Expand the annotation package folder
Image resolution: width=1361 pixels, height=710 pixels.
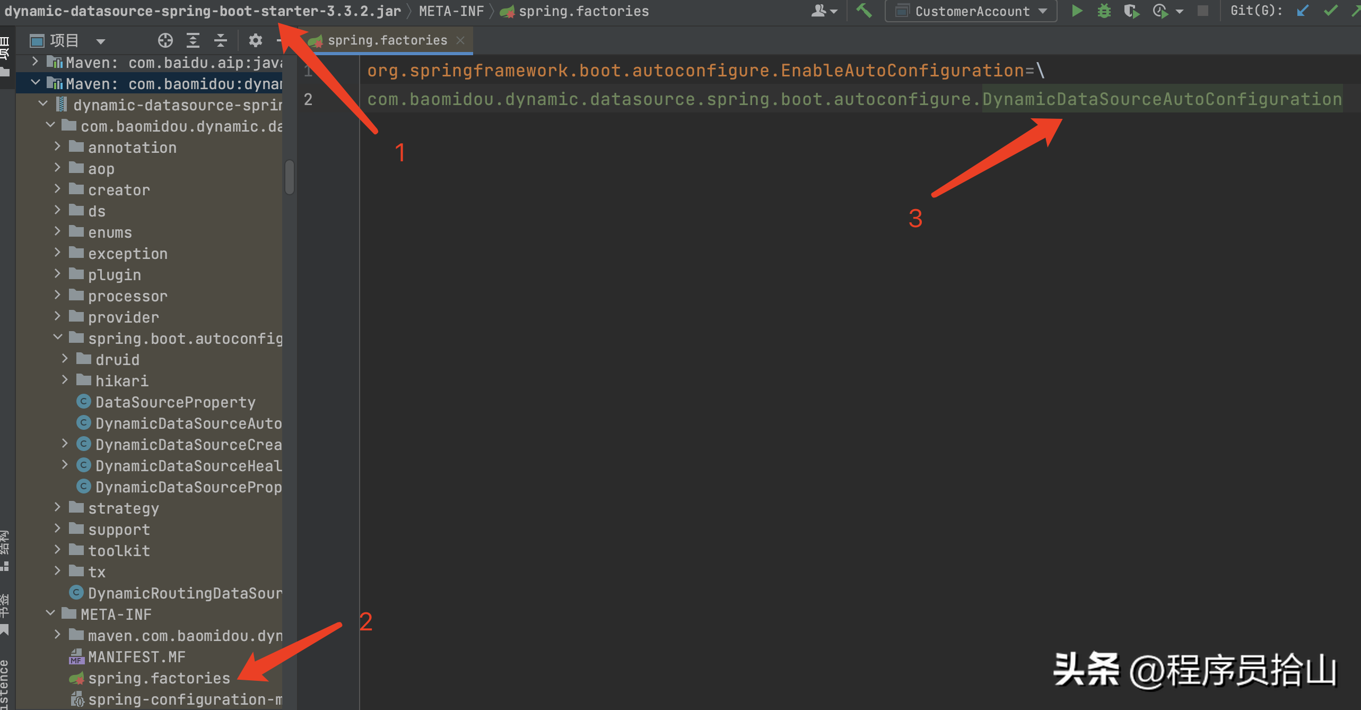coord(57,147)
